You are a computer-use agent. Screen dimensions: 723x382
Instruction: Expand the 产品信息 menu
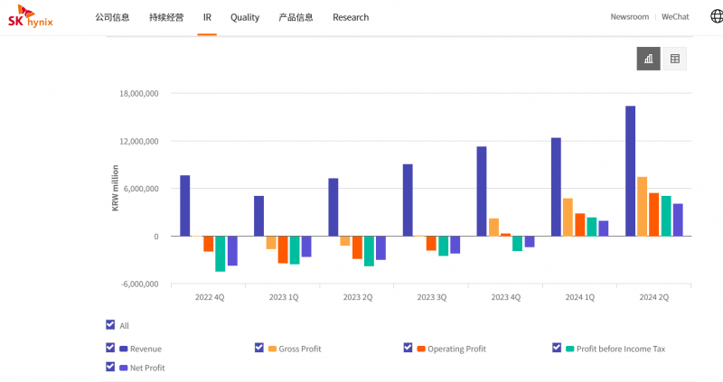click(x=296, y=17)
